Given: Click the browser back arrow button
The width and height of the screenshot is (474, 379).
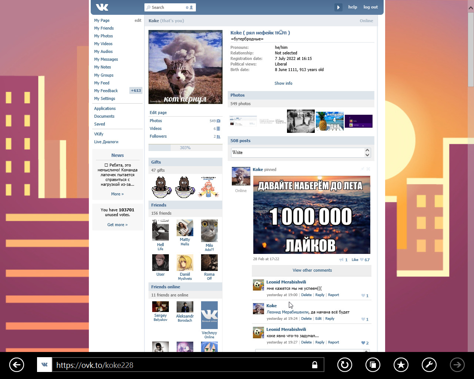Looking at the screenshot, I should [x=16, y=365].
